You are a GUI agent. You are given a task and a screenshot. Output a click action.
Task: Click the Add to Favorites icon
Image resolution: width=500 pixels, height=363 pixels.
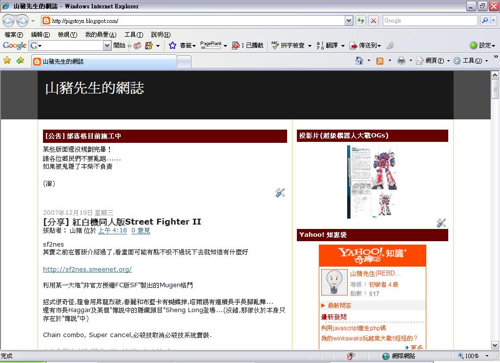(x=20, y=61)
